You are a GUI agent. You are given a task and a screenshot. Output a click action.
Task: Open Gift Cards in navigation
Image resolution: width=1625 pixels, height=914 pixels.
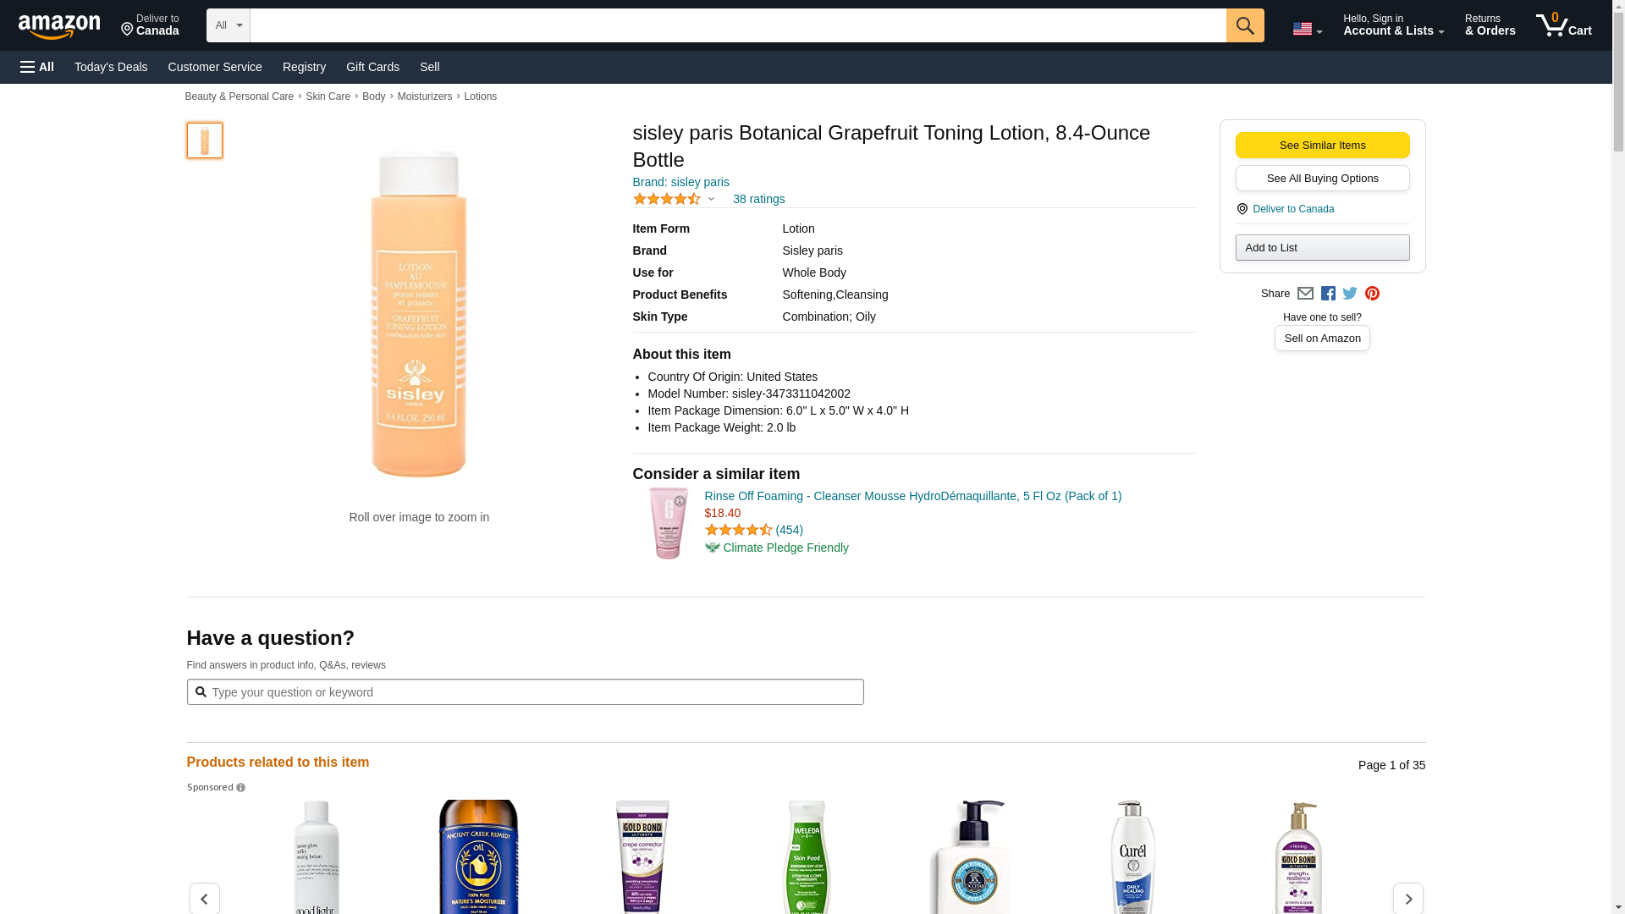(372, 67)
